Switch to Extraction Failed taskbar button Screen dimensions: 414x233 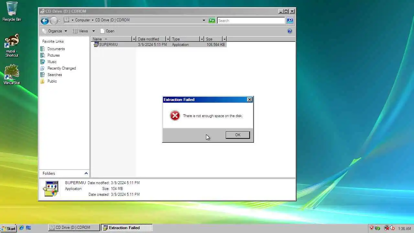point(126,227)
